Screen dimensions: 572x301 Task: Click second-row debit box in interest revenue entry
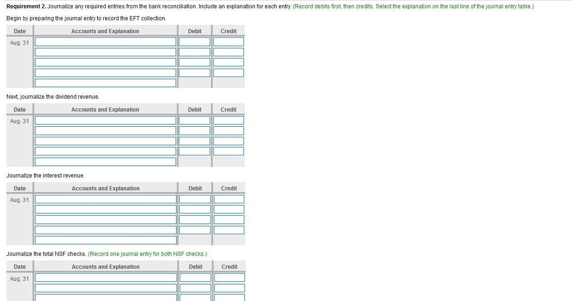(x=195, y=209)
